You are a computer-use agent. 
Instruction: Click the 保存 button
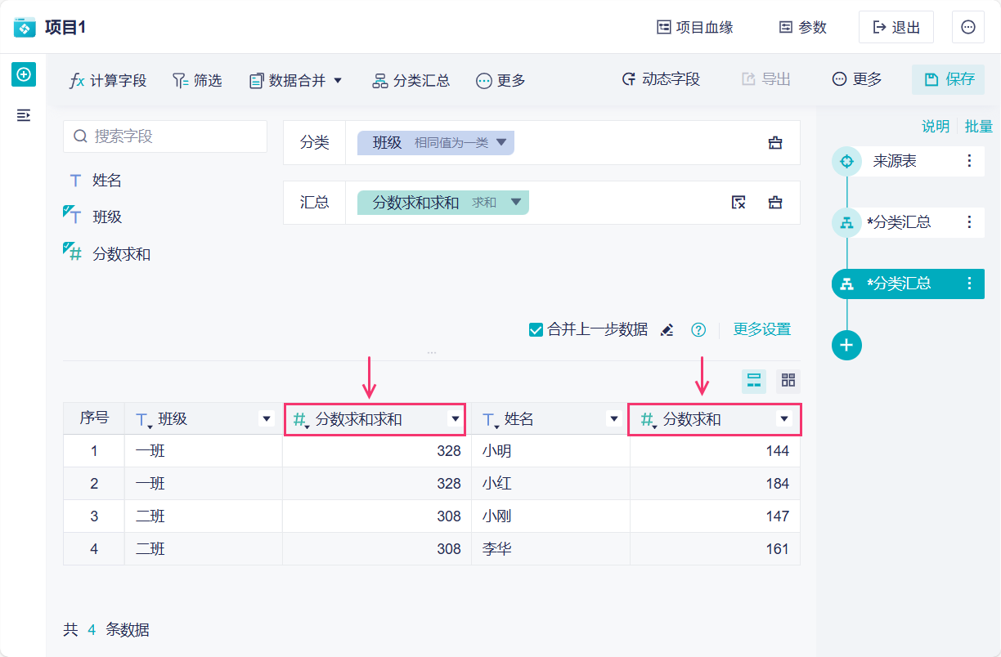point(949,79)
